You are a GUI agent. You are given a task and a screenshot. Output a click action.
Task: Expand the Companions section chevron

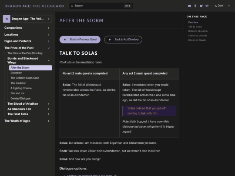point(49,28)
